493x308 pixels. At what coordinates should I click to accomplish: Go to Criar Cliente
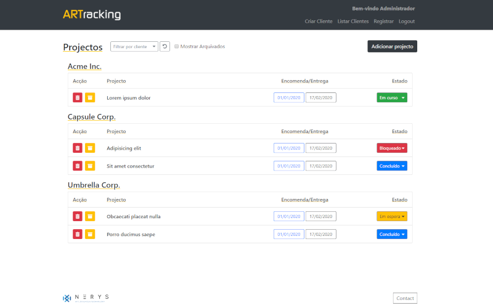[x=319, y=22]
